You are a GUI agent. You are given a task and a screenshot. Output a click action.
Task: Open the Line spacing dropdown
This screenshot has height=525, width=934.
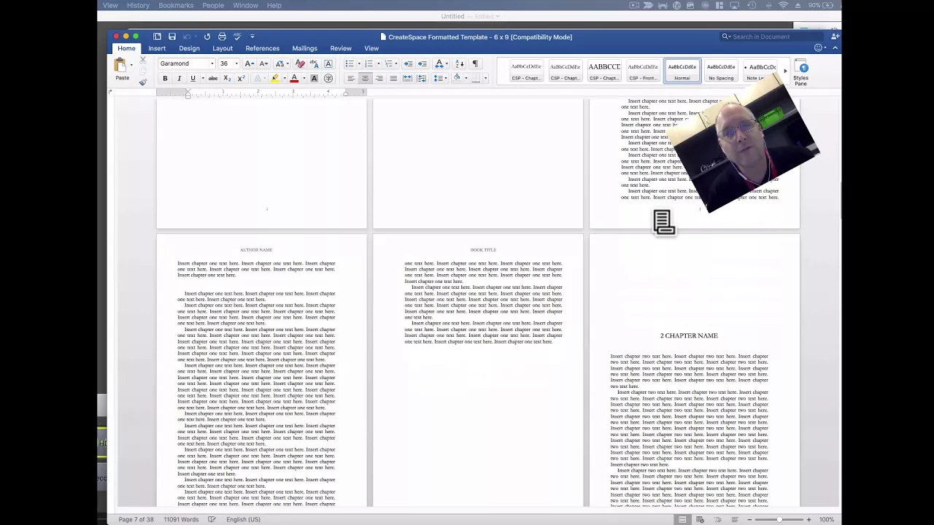click(440, 78)
